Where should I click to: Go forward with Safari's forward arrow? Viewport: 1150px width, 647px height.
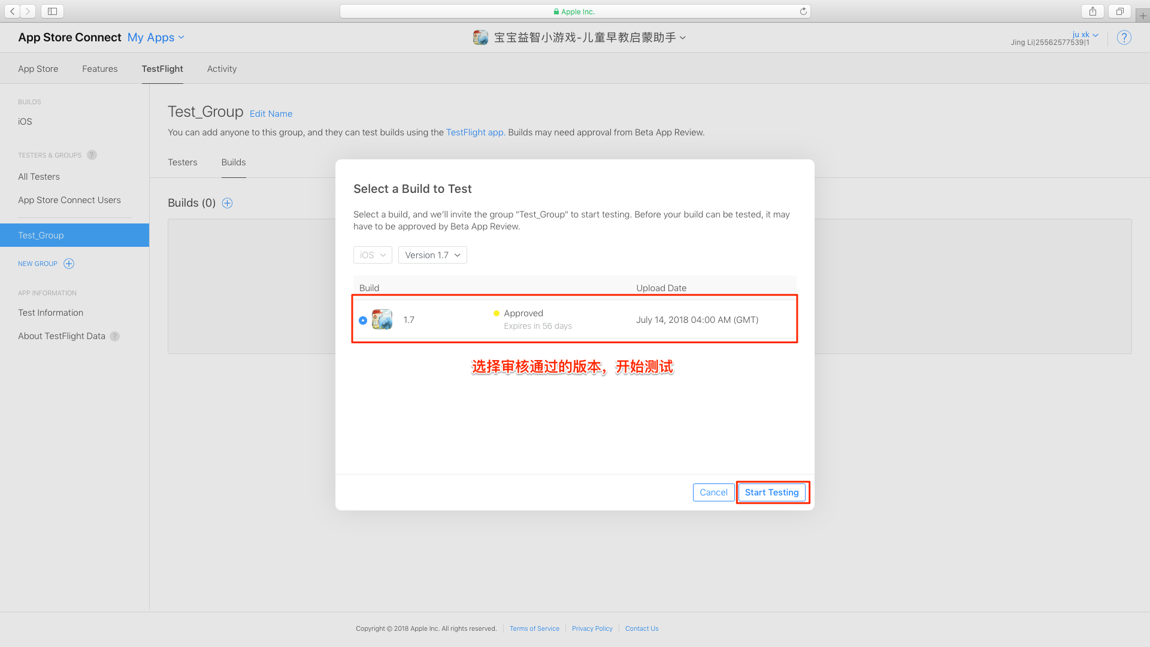pos(28,11)
